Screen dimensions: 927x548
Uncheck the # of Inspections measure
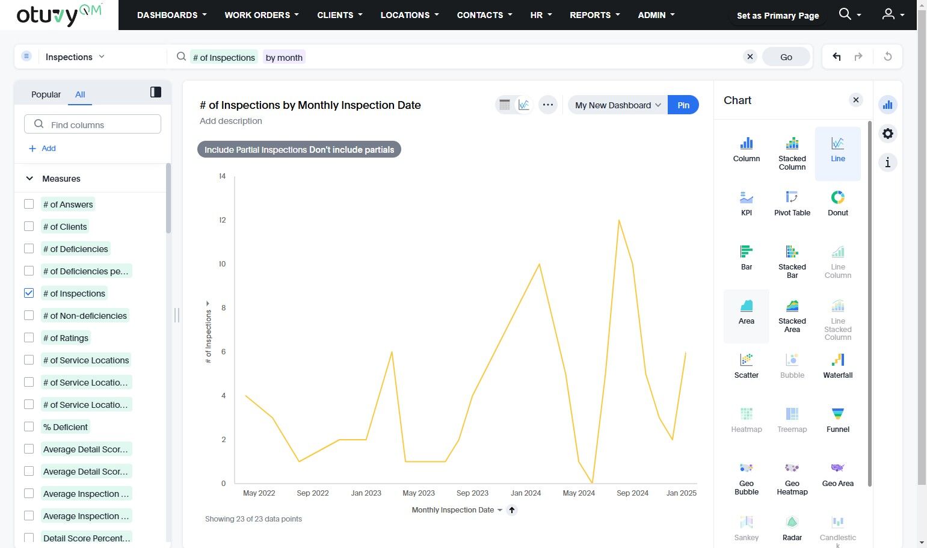29,293
